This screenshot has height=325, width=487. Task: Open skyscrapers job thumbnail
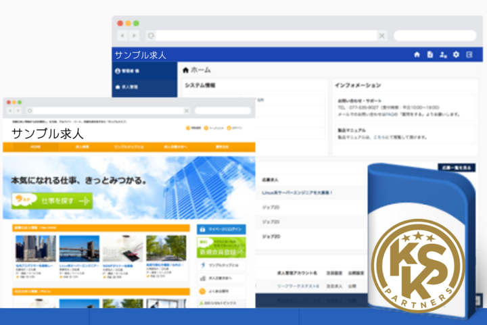[36, 249]
